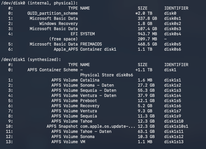Click the Physical Store disk0s6 text
The image size is (206, 149).
tap(106, 75)
